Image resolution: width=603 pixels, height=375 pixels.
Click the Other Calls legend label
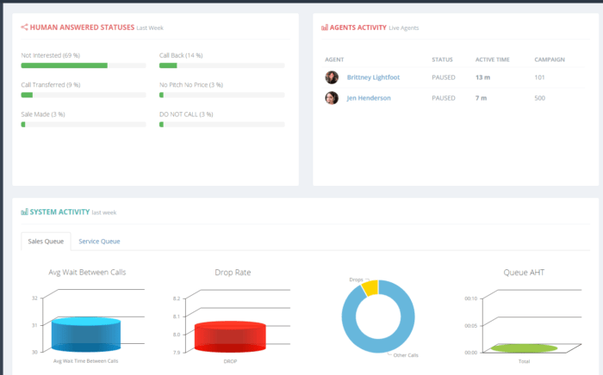406,355
